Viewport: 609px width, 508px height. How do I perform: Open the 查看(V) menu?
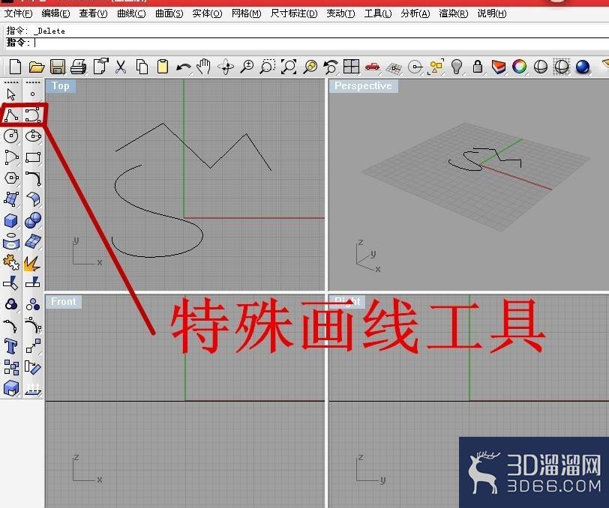coord(93,13)
